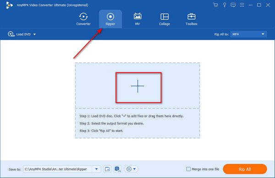Viewport: 275px width, 178px height.
Task: Open the Rip All to format dropdown
Action: 248,34
